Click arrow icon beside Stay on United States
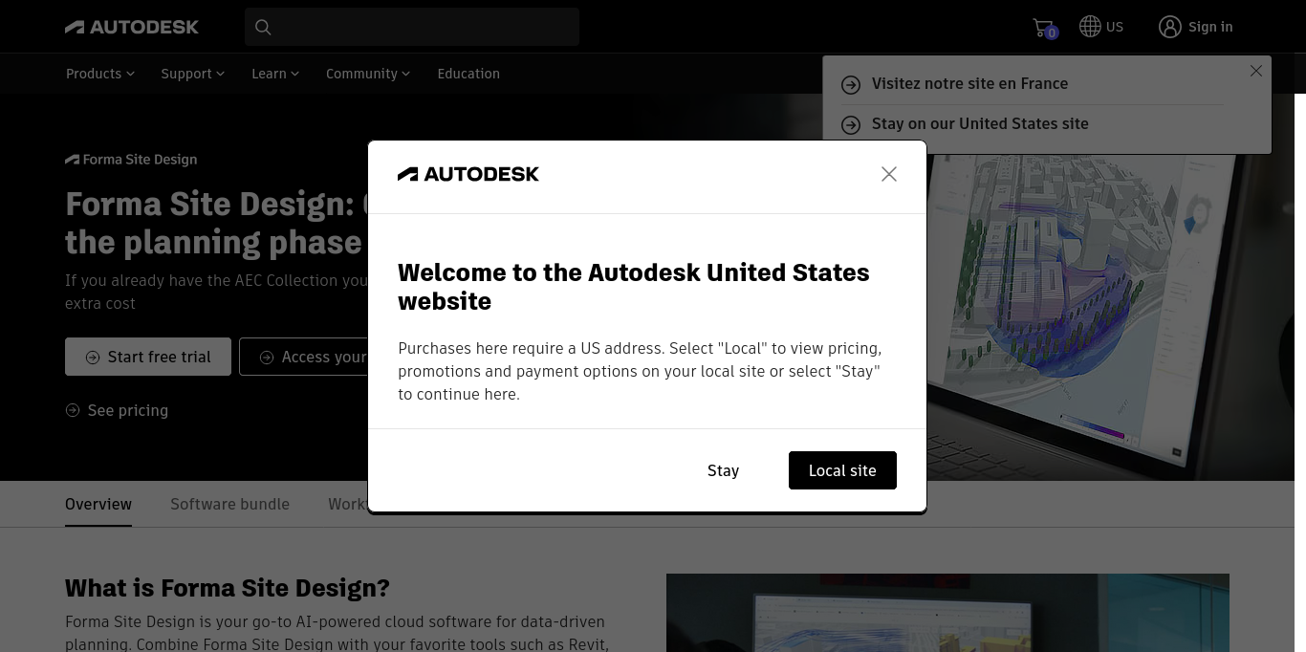Image resolution: width=1306 pixels, height=652 pixels. pos(851,125)
